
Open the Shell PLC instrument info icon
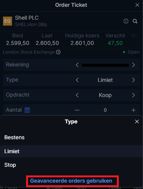126,21
